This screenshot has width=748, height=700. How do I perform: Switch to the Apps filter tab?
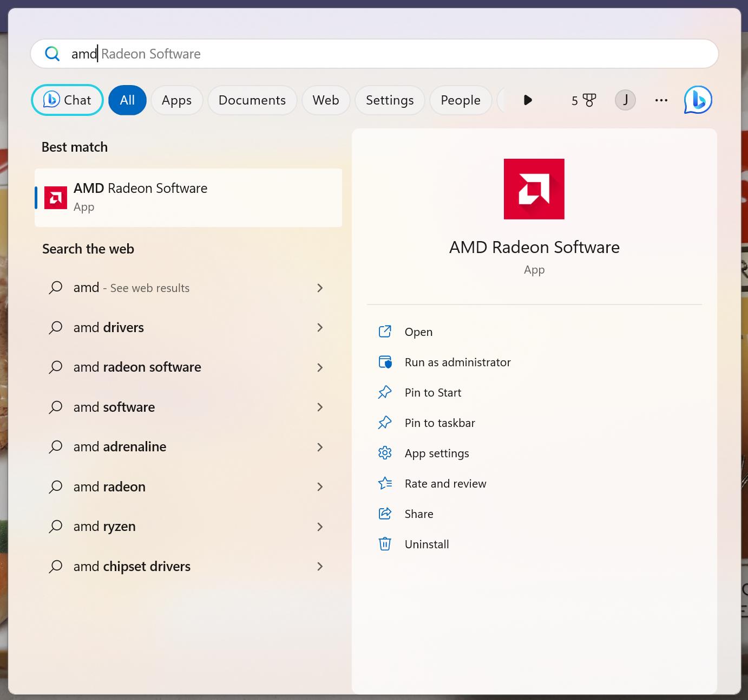(x=176, y=100)
